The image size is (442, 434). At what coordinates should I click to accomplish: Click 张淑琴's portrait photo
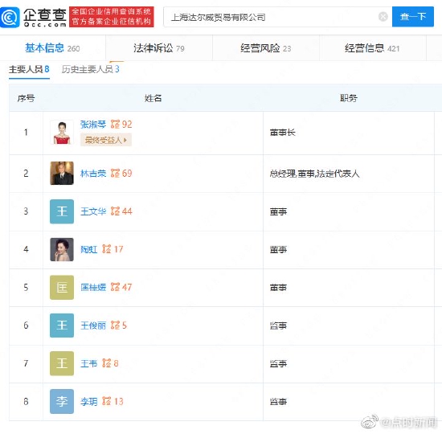pos(62,133)
